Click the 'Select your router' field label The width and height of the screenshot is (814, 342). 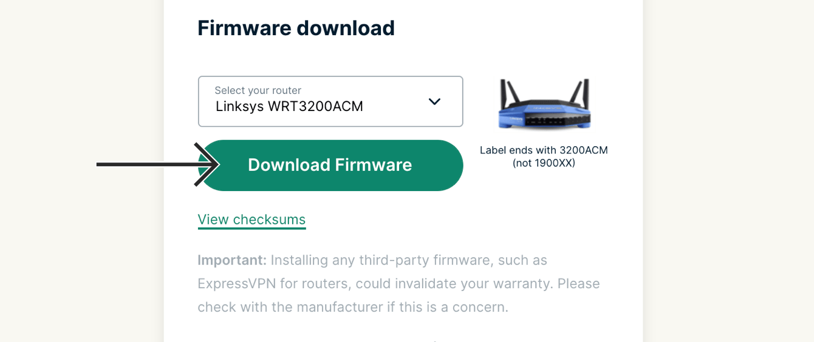(258, 90)
